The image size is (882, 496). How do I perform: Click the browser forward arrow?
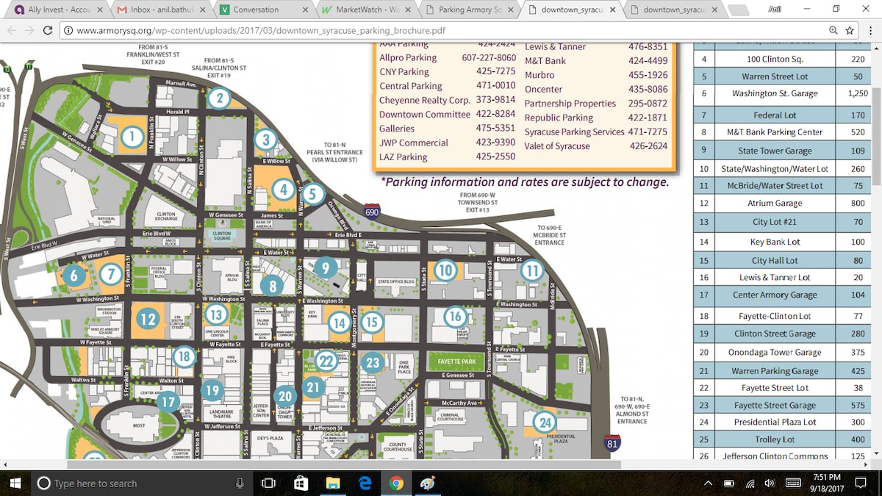click(x=29, y=31)
